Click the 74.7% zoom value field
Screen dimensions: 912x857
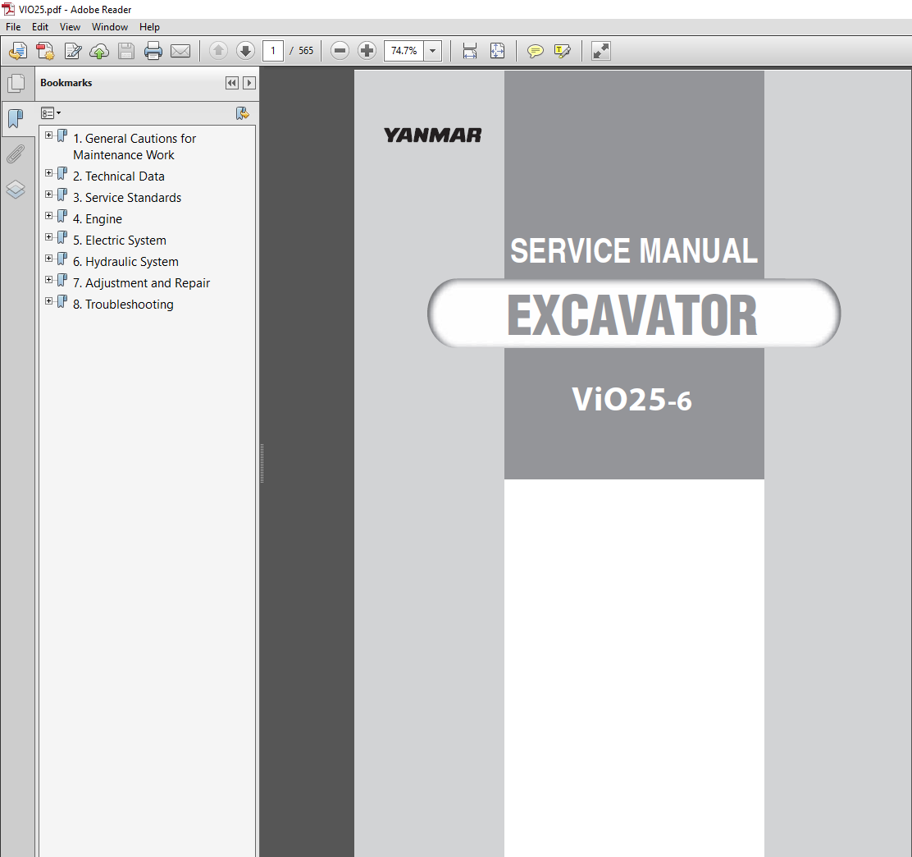point(404,51)
